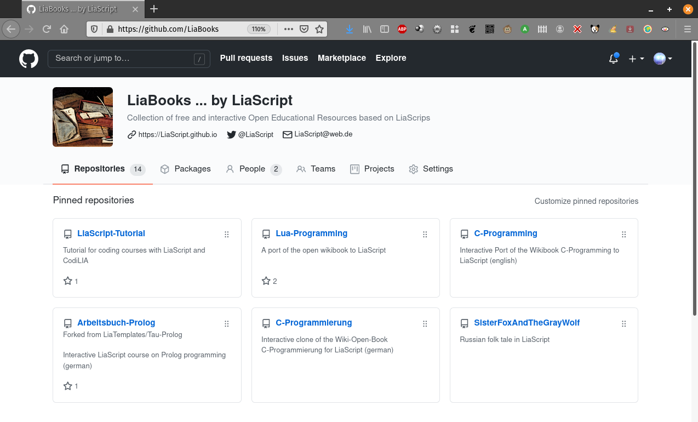Image resolution: width=698 pixels, height=422 pixels.
Task: Click the drag handle on LiaScript-Tutorial card
Action: click(x=227, y=235)
